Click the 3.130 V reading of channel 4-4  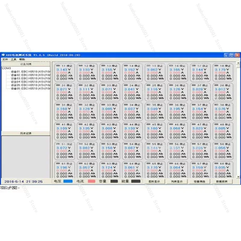click(131, 128)
